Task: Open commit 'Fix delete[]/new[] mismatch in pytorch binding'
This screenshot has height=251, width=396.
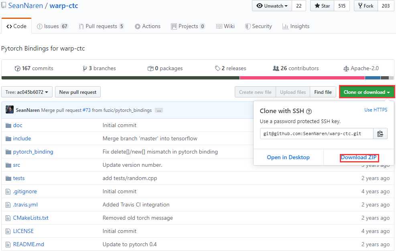Action: point(160,152)
